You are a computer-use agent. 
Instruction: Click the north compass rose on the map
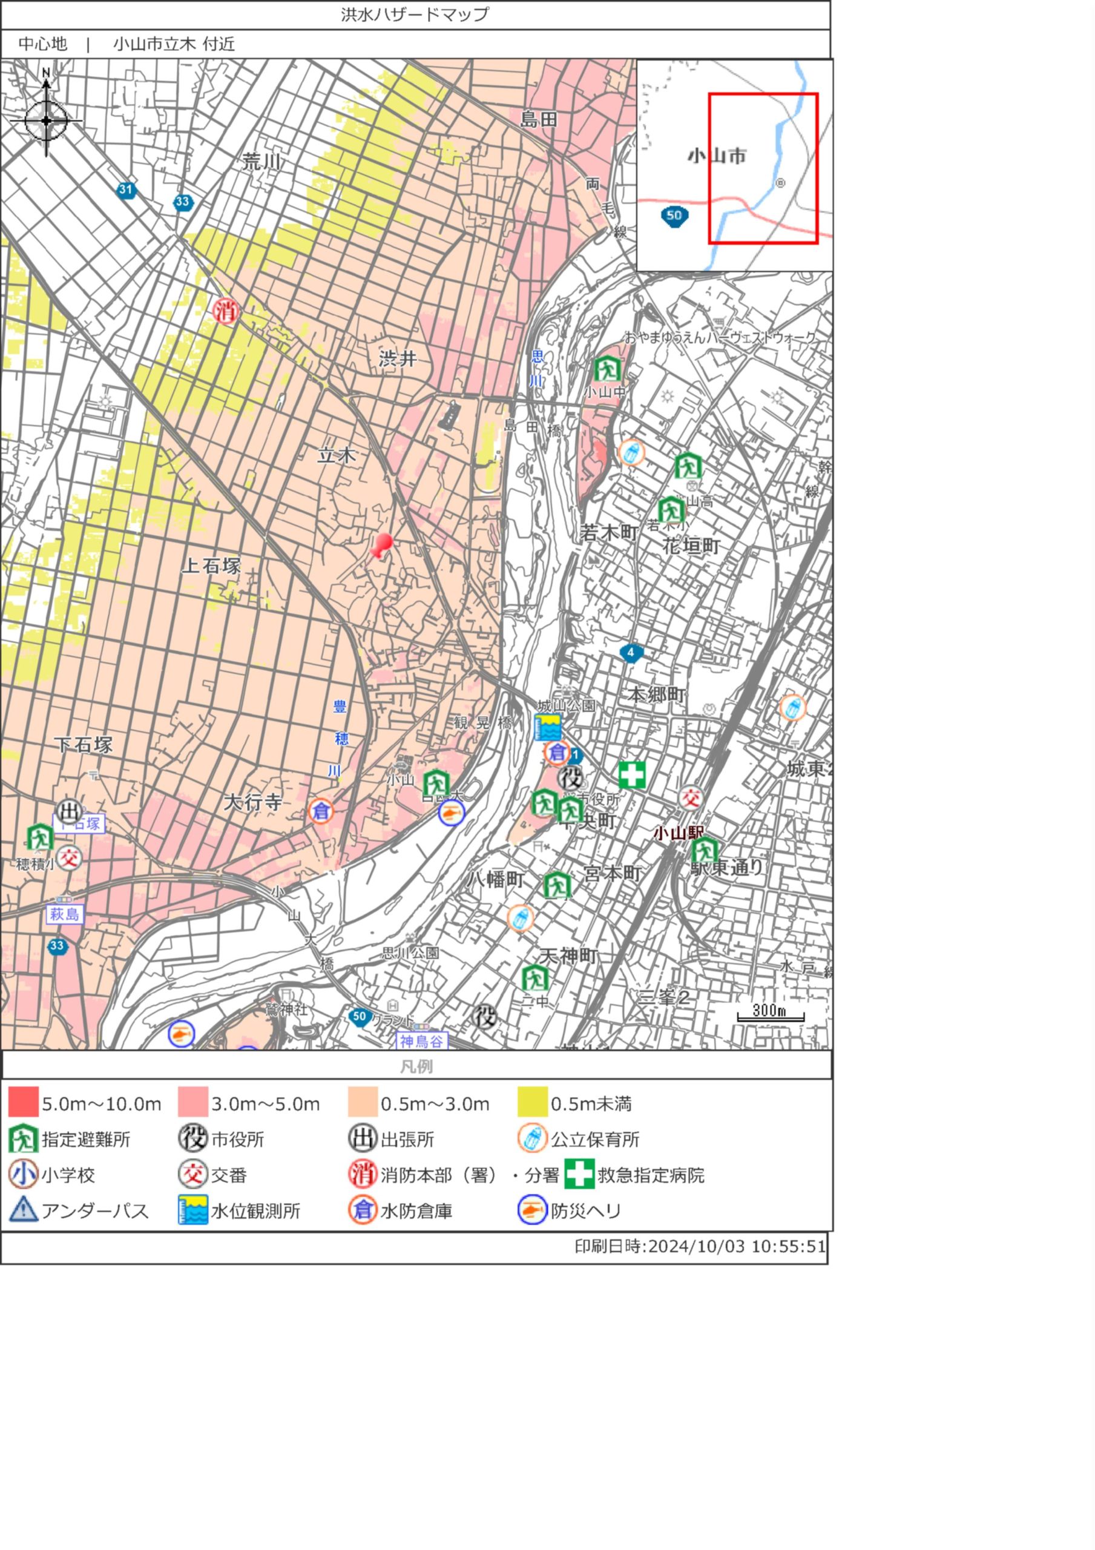(x=46, y=120)
